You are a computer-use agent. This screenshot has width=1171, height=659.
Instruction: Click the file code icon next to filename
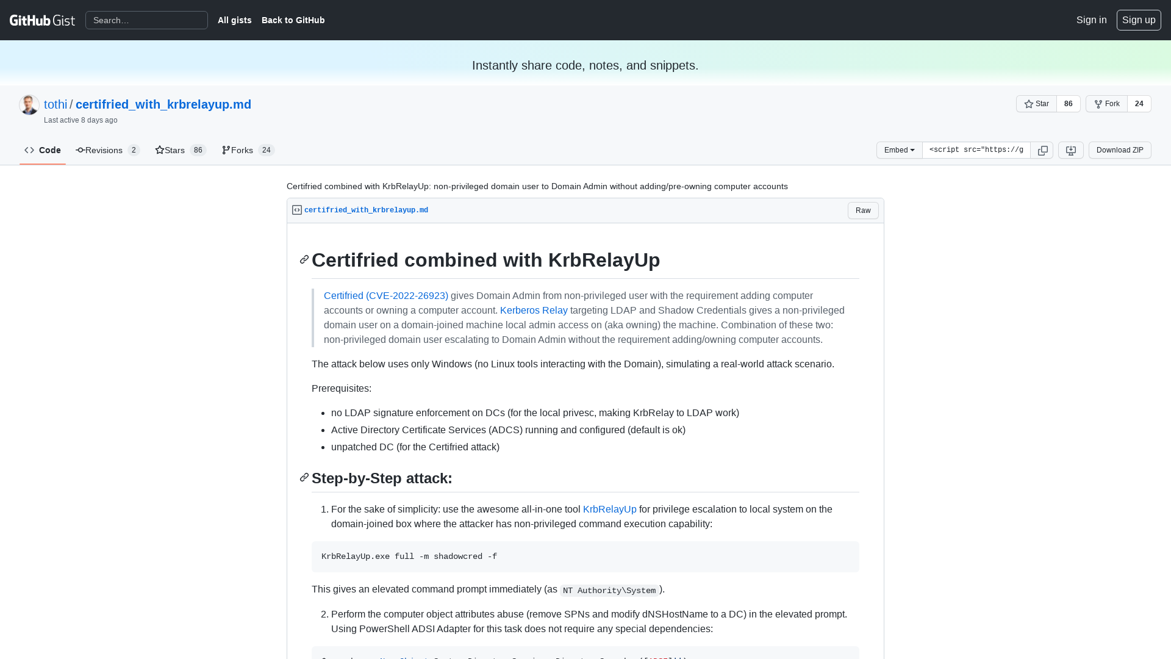tap(297, 210)
